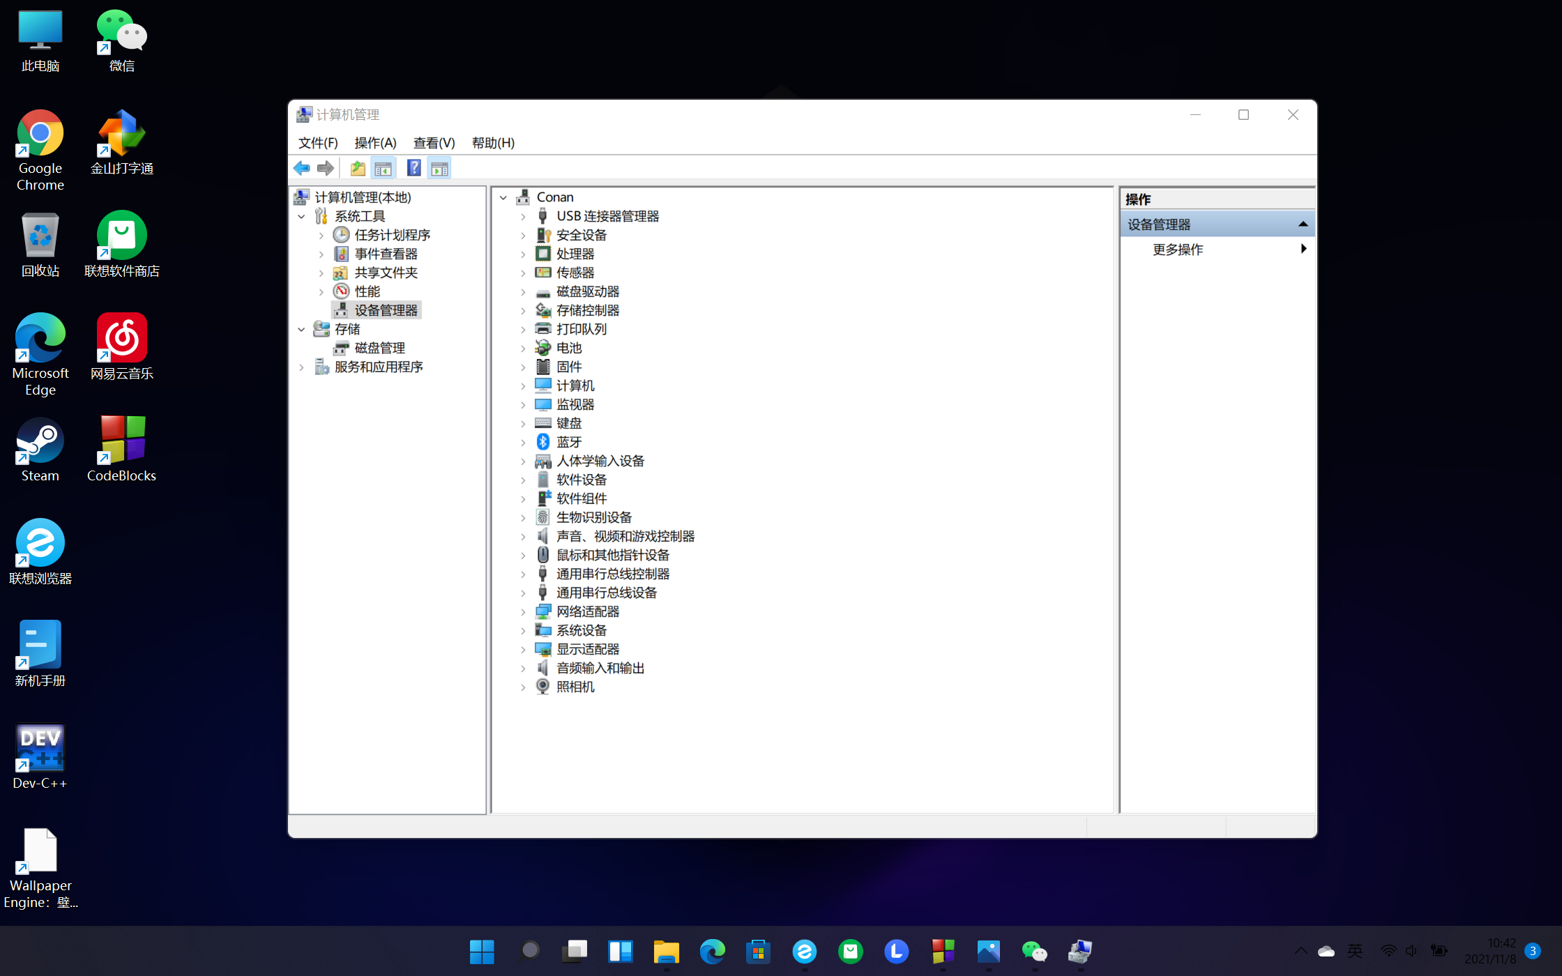
Task: Expand the 显示适配器 node
Action: 523,650
